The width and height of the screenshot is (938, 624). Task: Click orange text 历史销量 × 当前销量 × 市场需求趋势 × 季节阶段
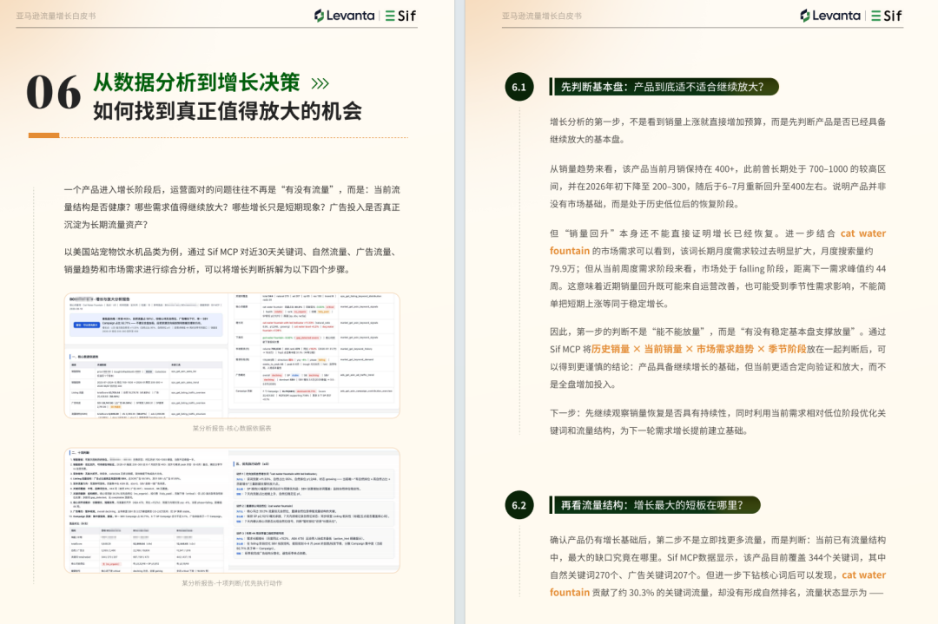pyautogui.click(x=698, y=349)
